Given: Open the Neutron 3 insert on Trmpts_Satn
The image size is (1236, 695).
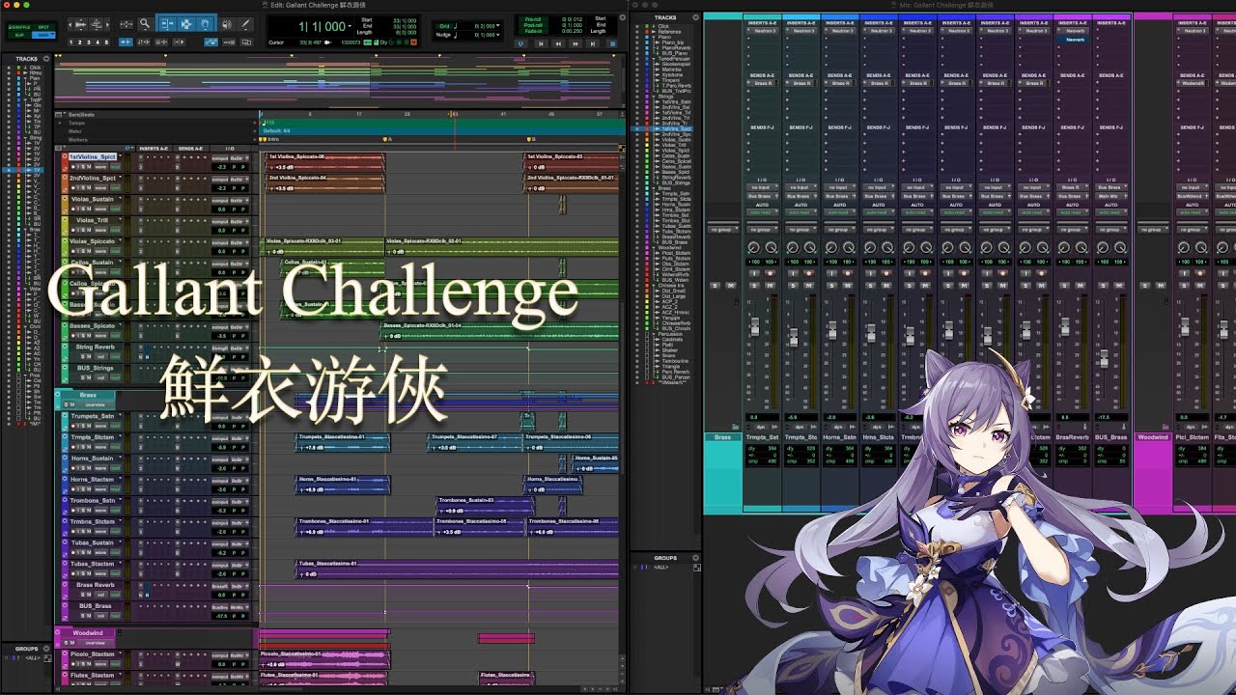Looking at the screenshot, I should point(763,31).
